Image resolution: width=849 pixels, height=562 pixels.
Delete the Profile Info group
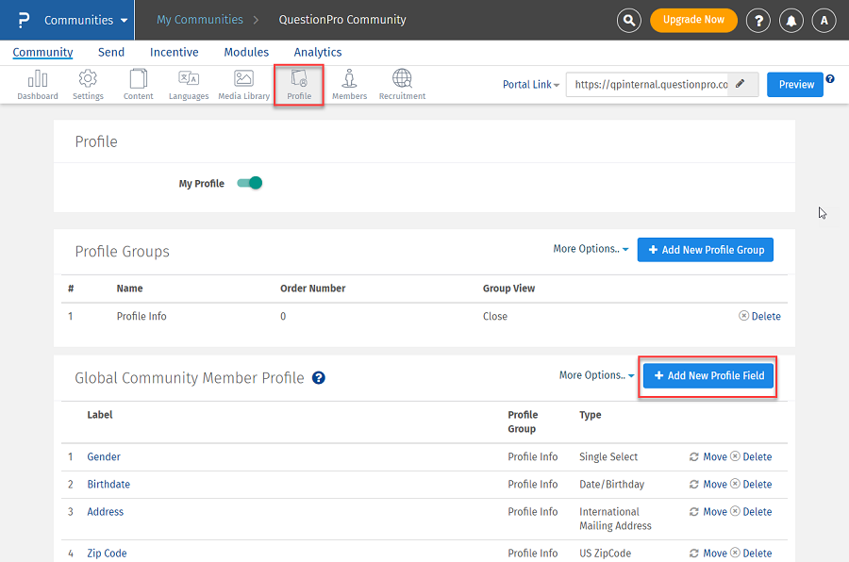[x=760, y=317]
